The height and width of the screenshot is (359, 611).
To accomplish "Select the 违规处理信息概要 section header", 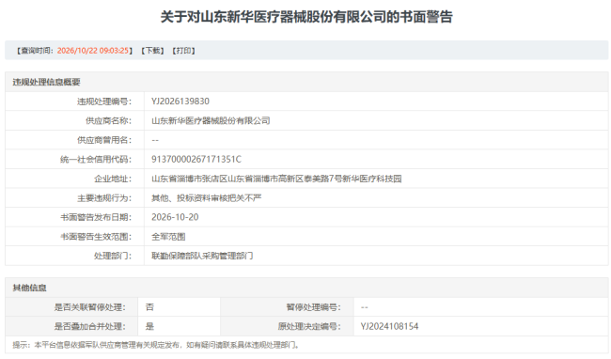I will (x=46, y=82).
